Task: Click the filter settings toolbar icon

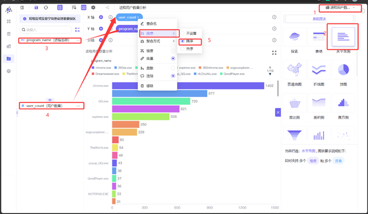Action: pos(74,7)
